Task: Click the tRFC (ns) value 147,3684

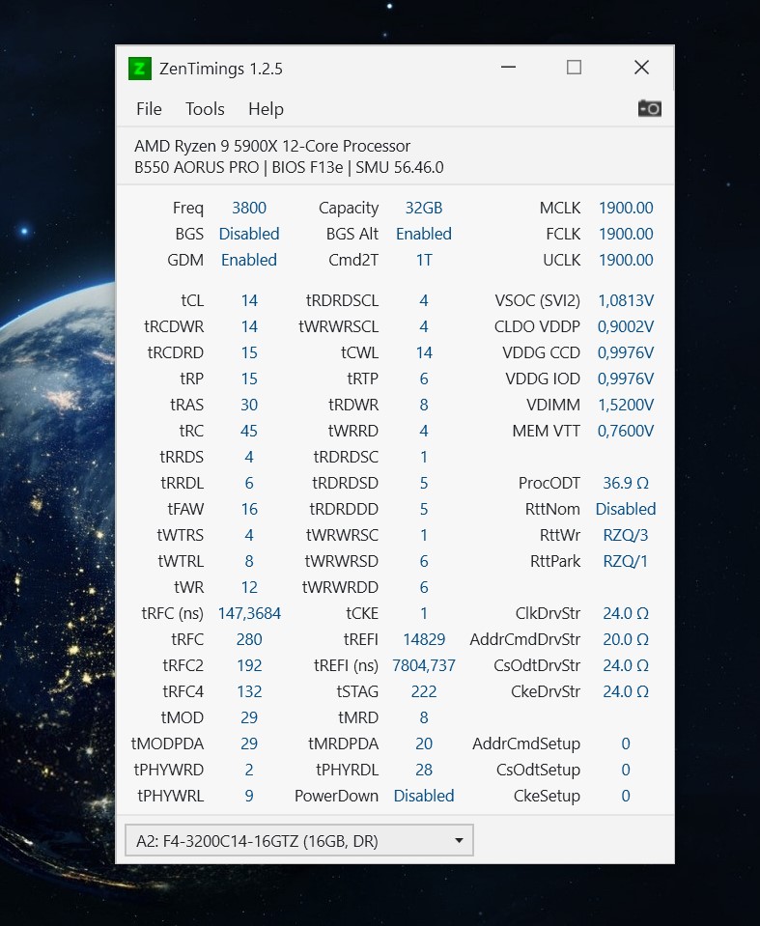Action: coord(249,613)
